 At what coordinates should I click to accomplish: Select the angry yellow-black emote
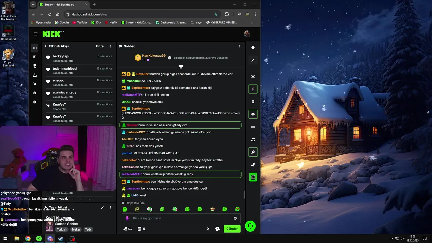[137, 209]
